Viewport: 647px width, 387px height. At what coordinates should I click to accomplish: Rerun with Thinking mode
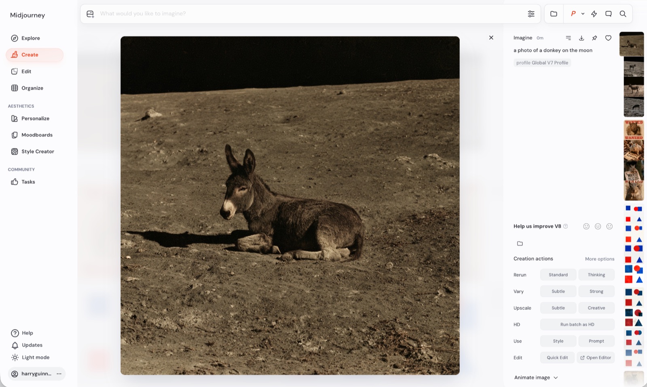click(x=596, y=275)
